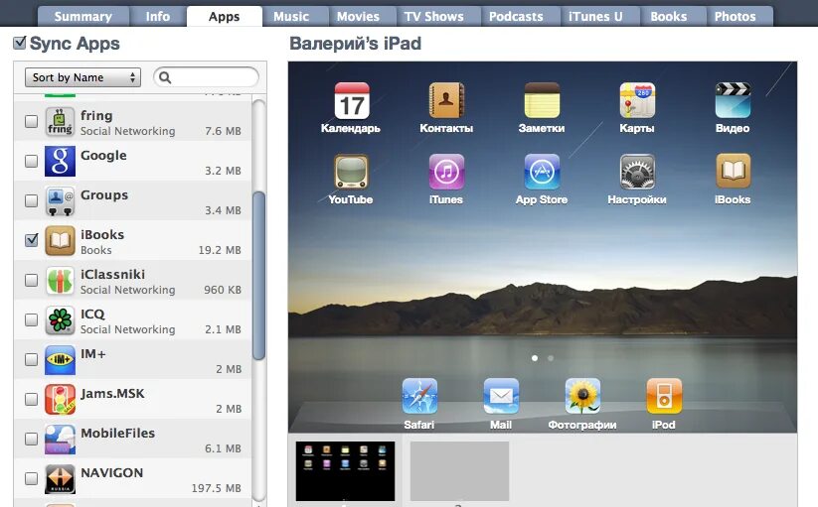Select the MobileFiles app icon
The width and height of the screenshot is (818, 507).
[x=60, y=439]
